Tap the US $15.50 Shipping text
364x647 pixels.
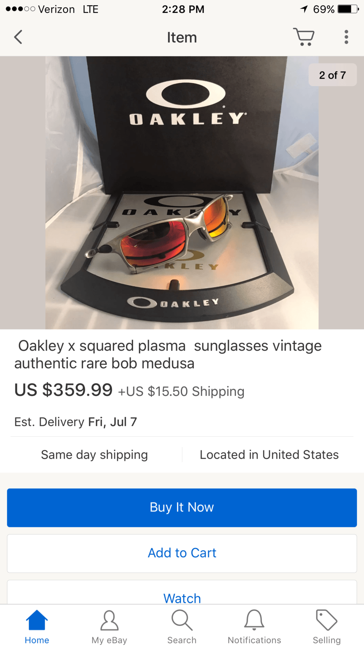click(181, 391)
